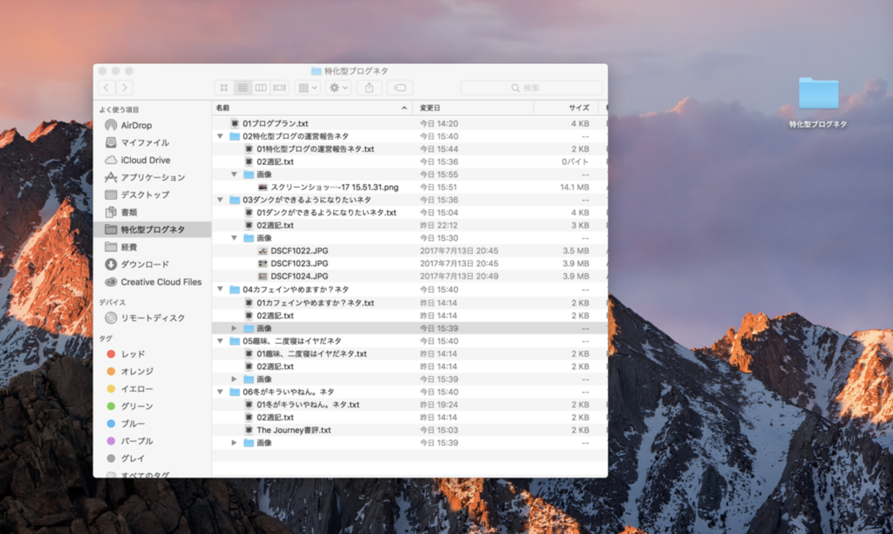Image resolution: width=893 pixels, height=534 pixels.
Task: Go back with the Finder back arrow
Action: pyautogui.click(x=106, y=88)
